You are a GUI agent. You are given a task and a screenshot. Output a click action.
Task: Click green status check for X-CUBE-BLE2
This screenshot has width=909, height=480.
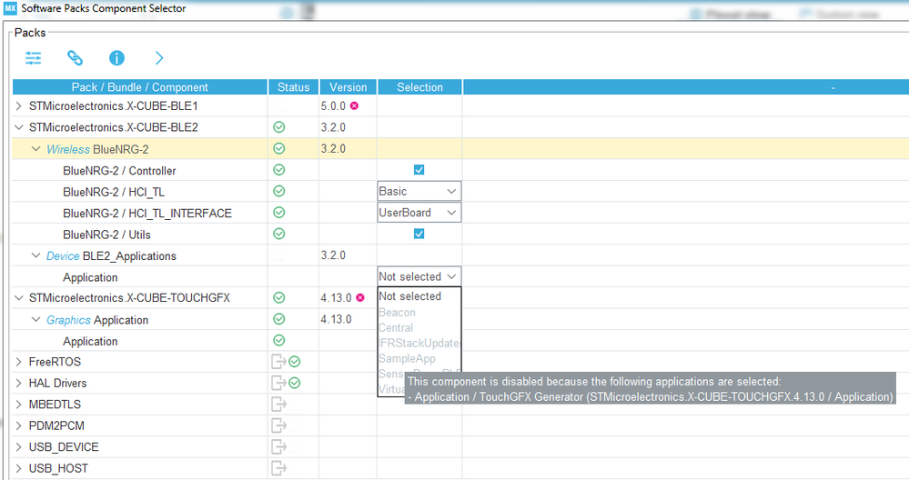point(278,126)
